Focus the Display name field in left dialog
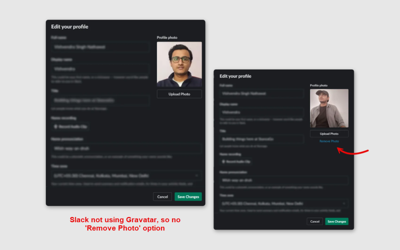The height and width of the screenshot is (250, 400). [100, 69]
